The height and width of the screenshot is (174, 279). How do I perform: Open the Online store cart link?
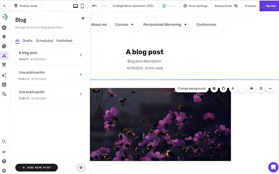point(26,6)
